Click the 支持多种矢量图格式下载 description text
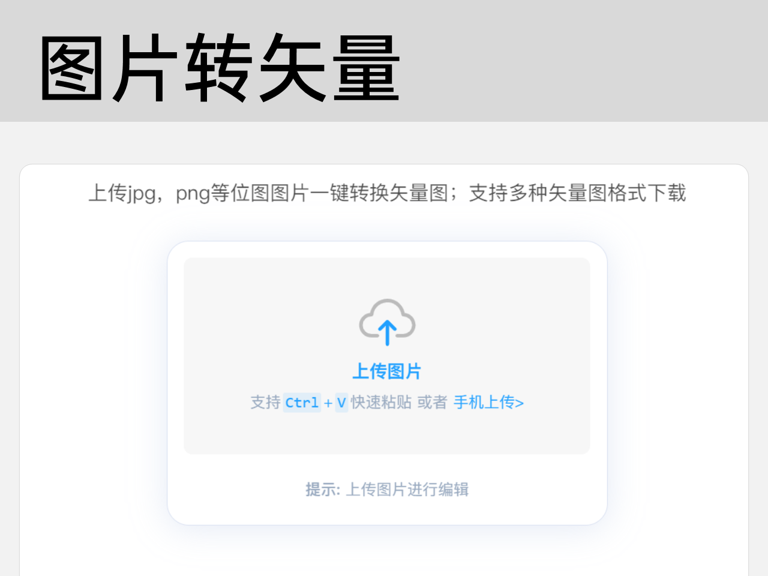This screenshot has height=576, width=768. pyautogui.click(x=577, y=193)
